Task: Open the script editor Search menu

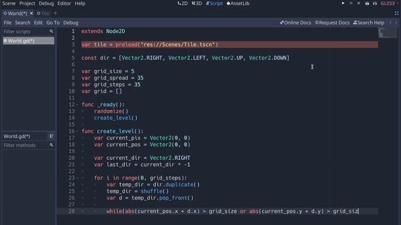Action: [23, 22]
